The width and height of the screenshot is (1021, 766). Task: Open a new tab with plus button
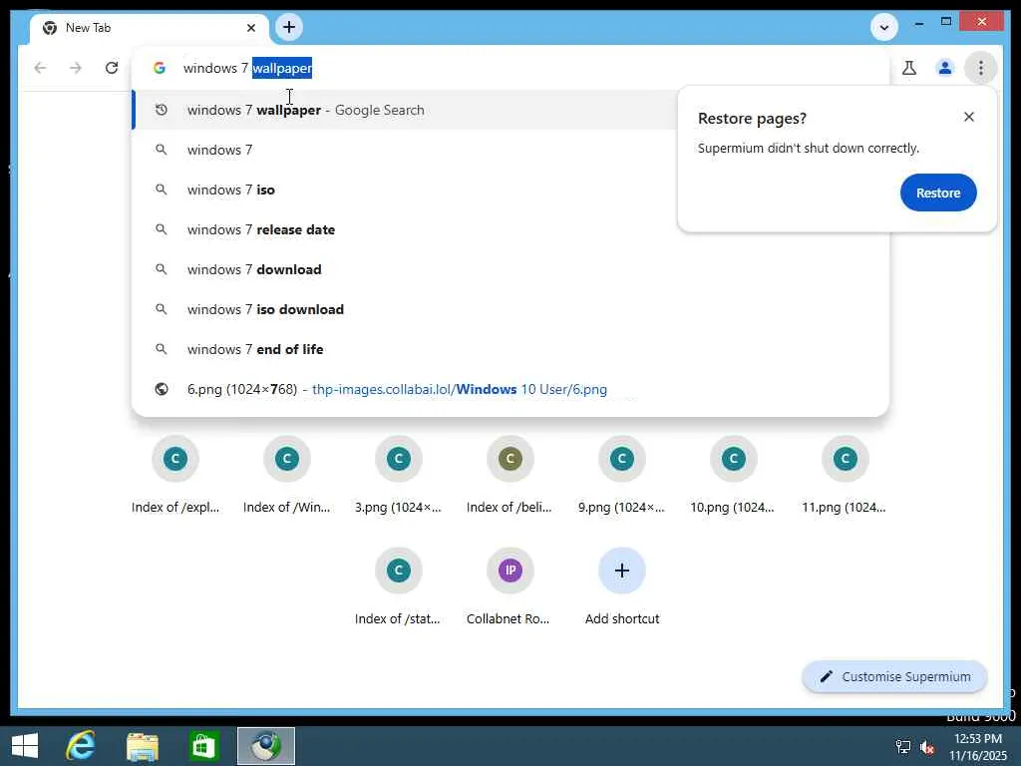pyautogui.click(x=289, y=27)
